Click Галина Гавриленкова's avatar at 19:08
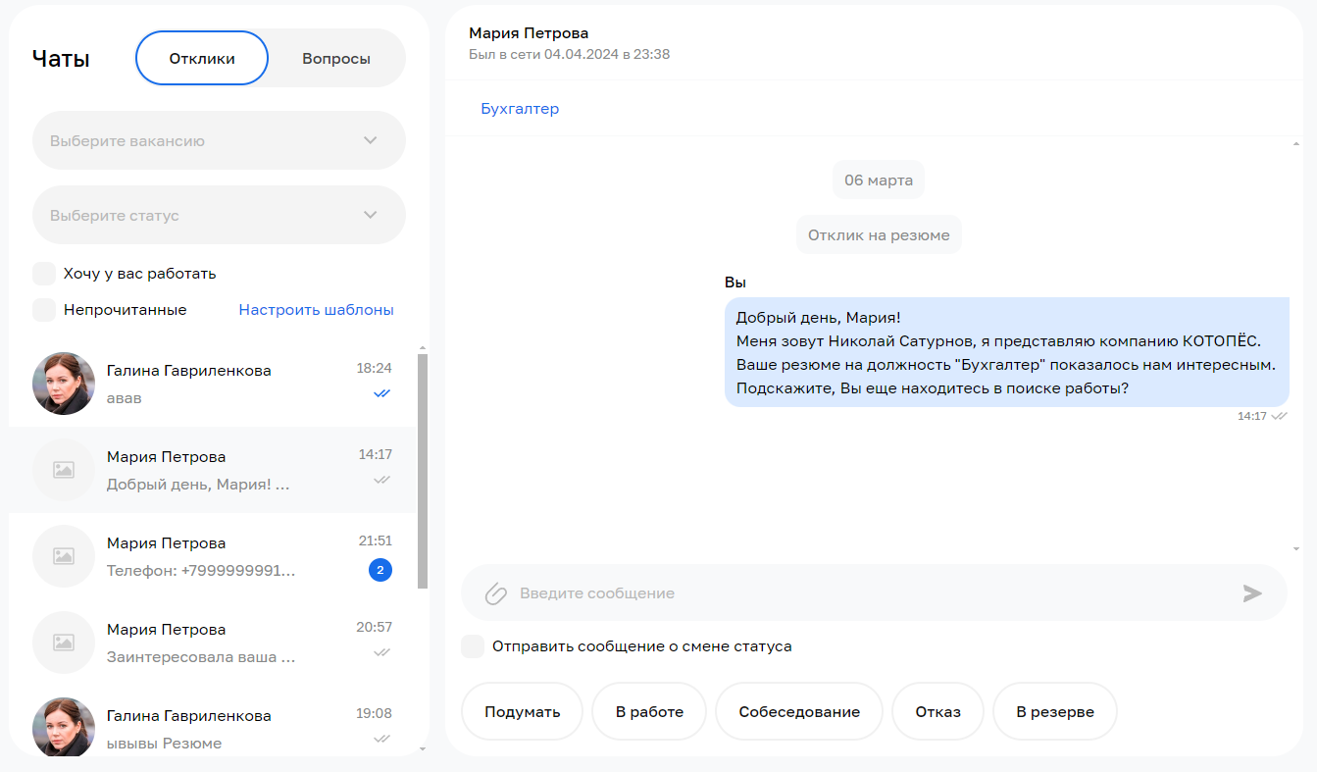1317x772 pixels. point(64,727)
